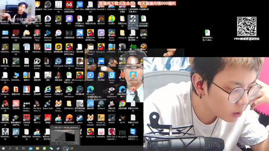
Task: Open the TeamViewer 14 shortcut
Action: (69, 63)
